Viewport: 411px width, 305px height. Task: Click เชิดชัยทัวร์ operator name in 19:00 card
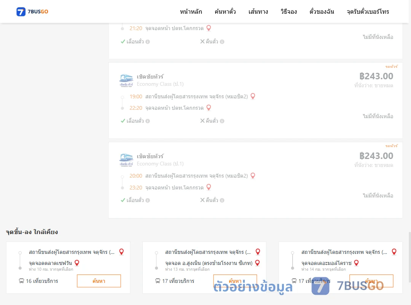click(x=150, y=77)
